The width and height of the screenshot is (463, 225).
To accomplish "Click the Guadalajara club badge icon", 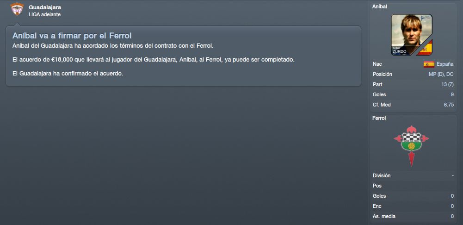I will click(x=17, y=9).
